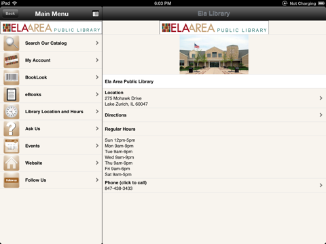Open Library Location and Hours entry
This screenshot has width=326, height=244.
(x=51, y=112)
